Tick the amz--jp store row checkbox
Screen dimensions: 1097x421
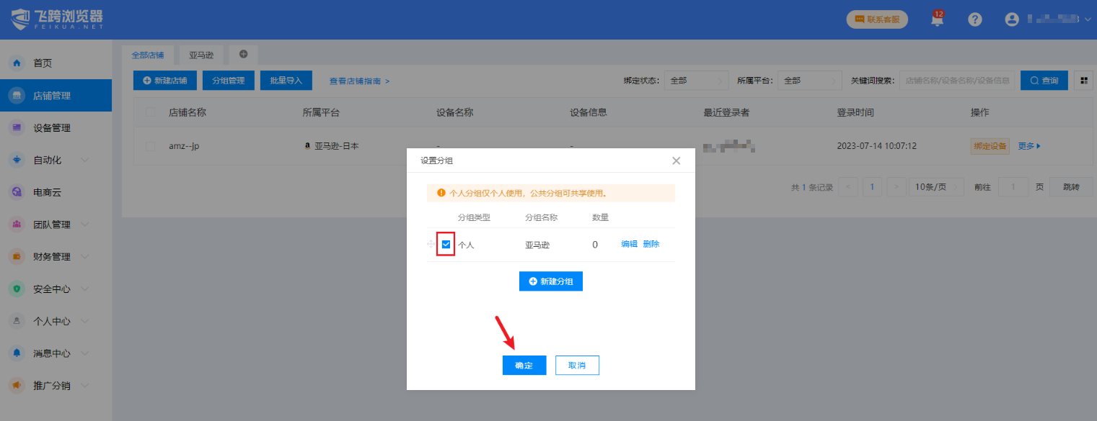pos(151,146)
